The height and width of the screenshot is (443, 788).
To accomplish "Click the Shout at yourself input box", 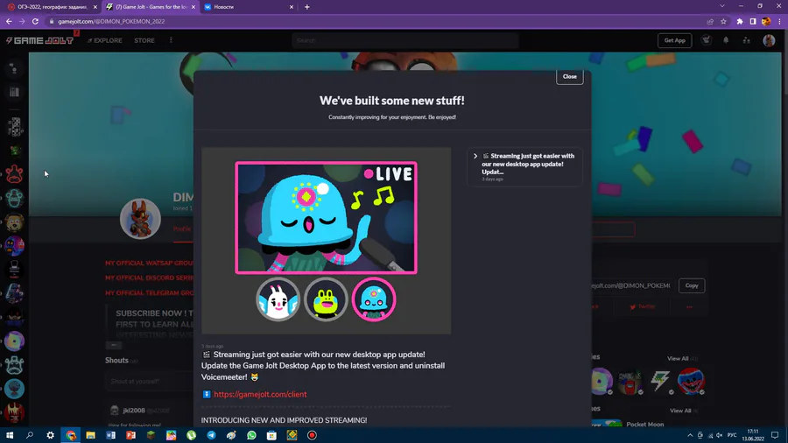I will pos(149,381).
